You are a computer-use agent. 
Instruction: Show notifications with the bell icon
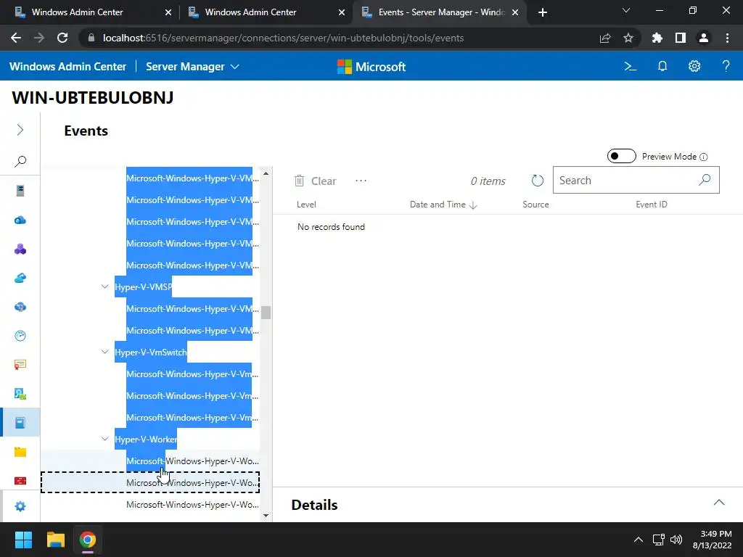(662, 66)
